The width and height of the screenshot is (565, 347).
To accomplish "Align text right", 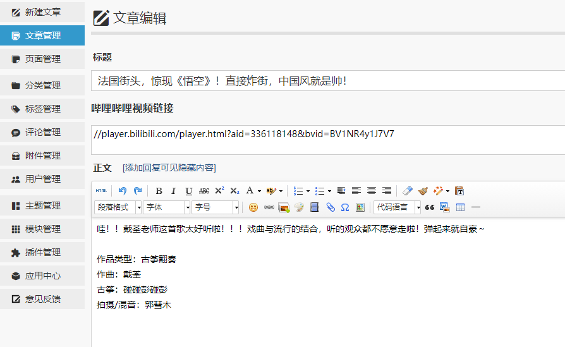I will [387, 191].
